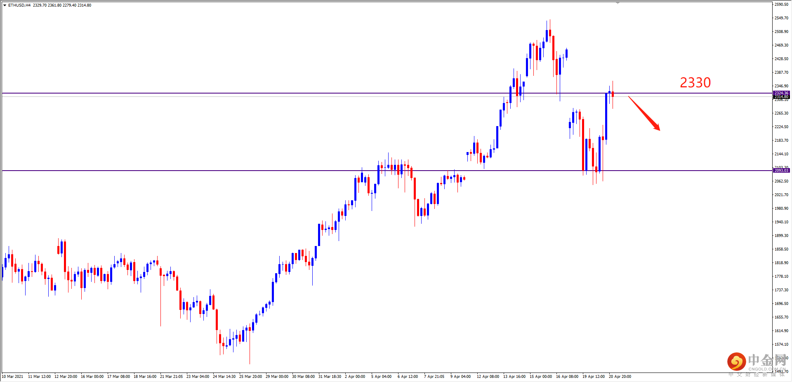Viewport: 792px width, 382px height.
Task: Click the 12 Mar 20:00 time label
Action: 66,377
